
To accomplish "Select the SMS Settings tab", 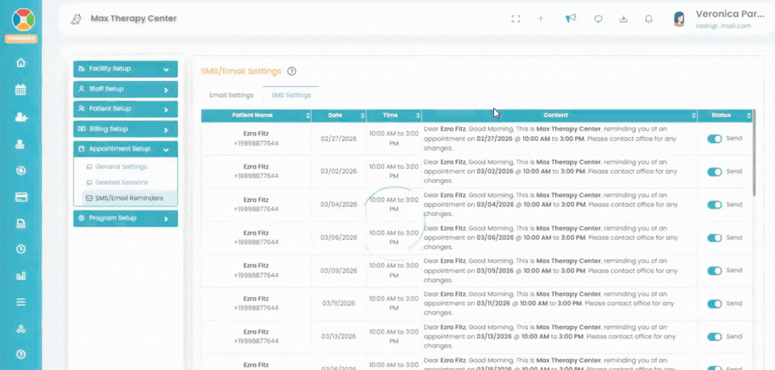I will [291, 95].
